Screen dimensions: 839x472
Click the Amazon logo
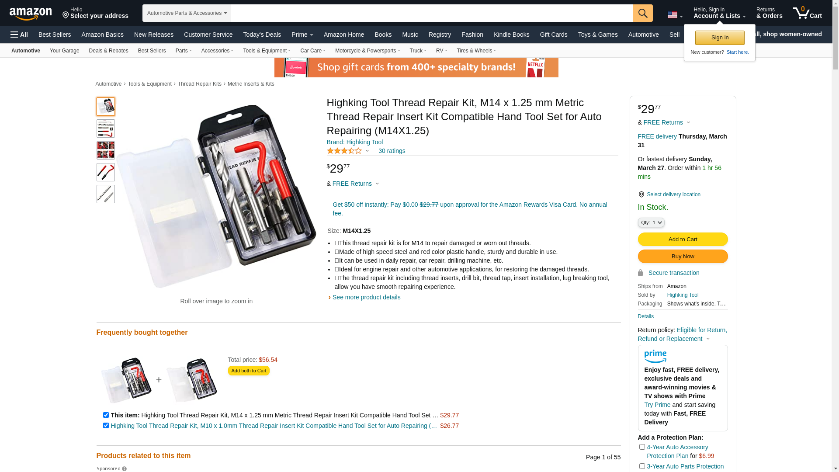(x=31, y=14)
